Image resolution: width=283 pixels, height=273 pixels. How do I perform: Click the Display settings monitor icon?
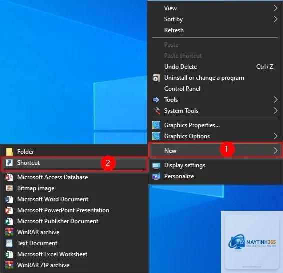pos(156,165)
